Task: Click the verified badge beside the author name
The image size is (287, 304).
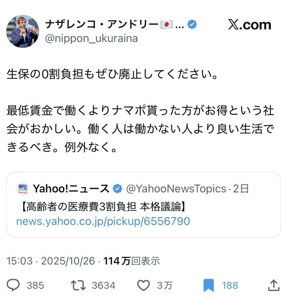Action: (x=192, y=25)
